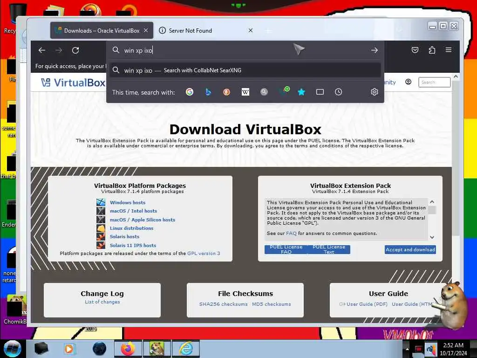Open search settings gear icon
The height and width of the screenshot is (358, 477).
375,92
